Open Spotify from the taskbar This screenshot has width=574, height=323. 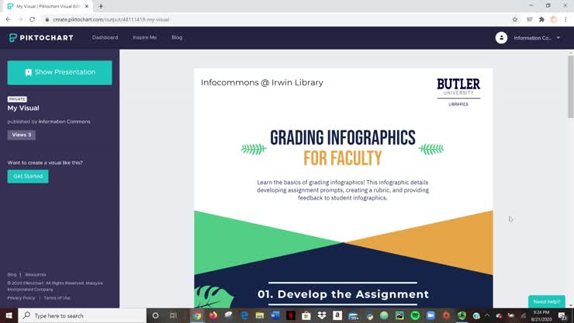415,316
